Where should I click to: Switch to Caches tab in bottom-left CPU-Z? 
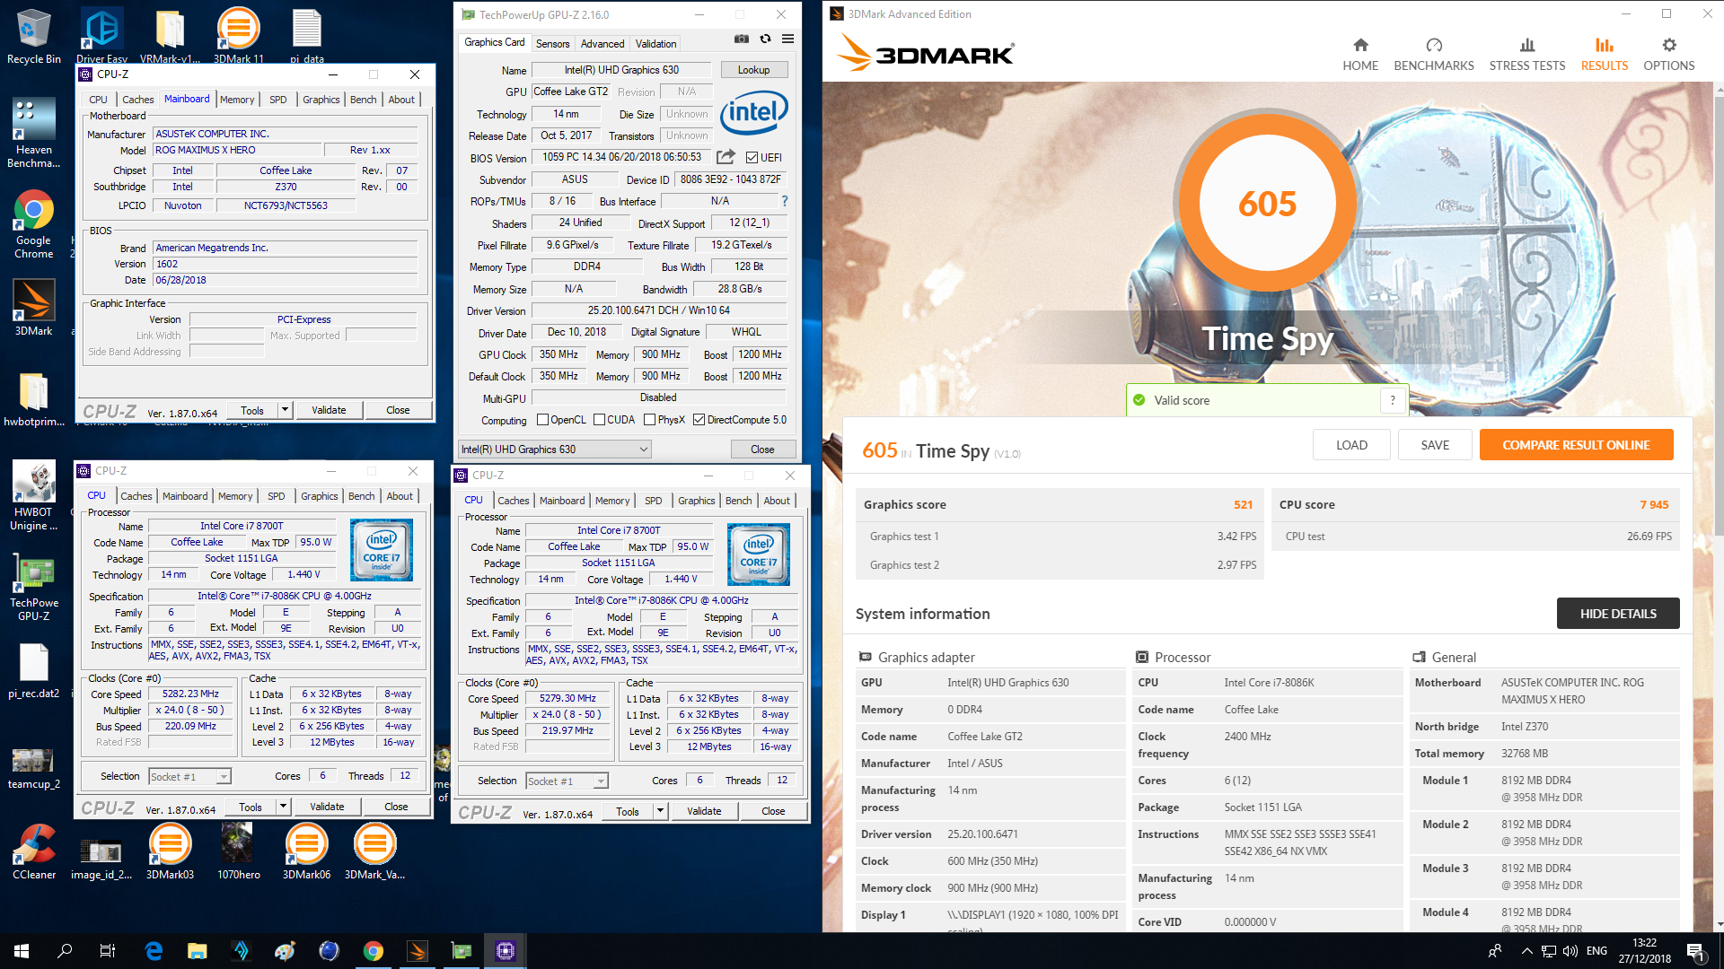pyautogui.click(x=136, y=496)
